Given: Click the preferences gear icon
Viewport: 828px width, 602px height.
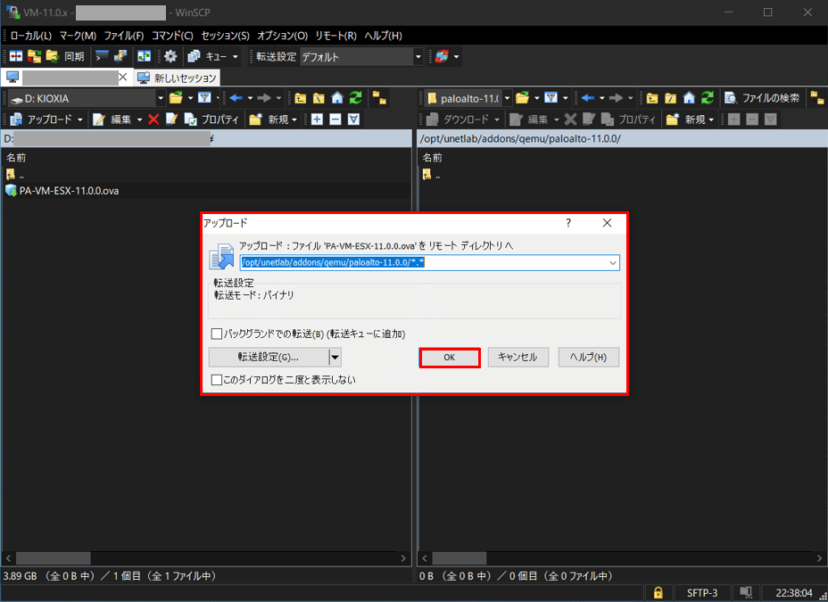Looking at the screenshot, I should [170, 56].
